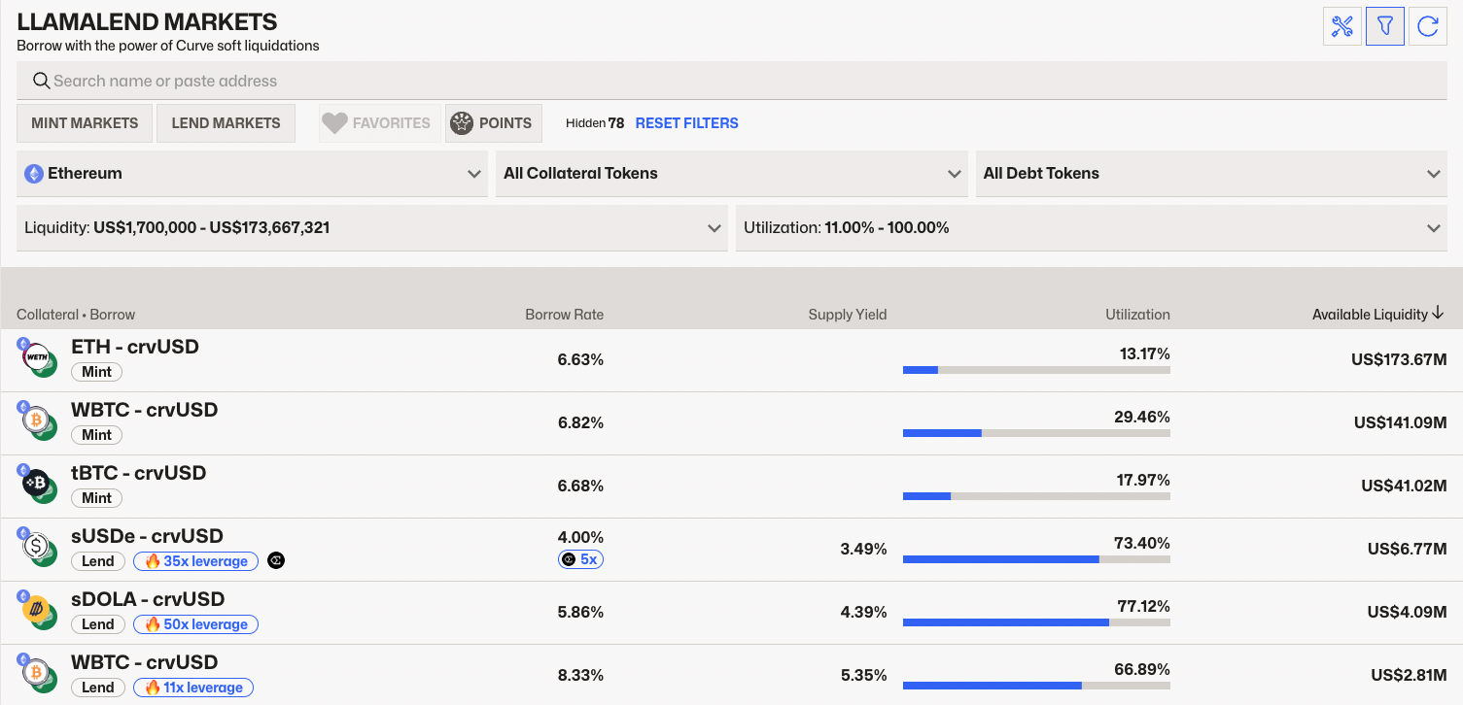
Task: Click the points icon beside 35x leverage
Action: click(276, 560)
